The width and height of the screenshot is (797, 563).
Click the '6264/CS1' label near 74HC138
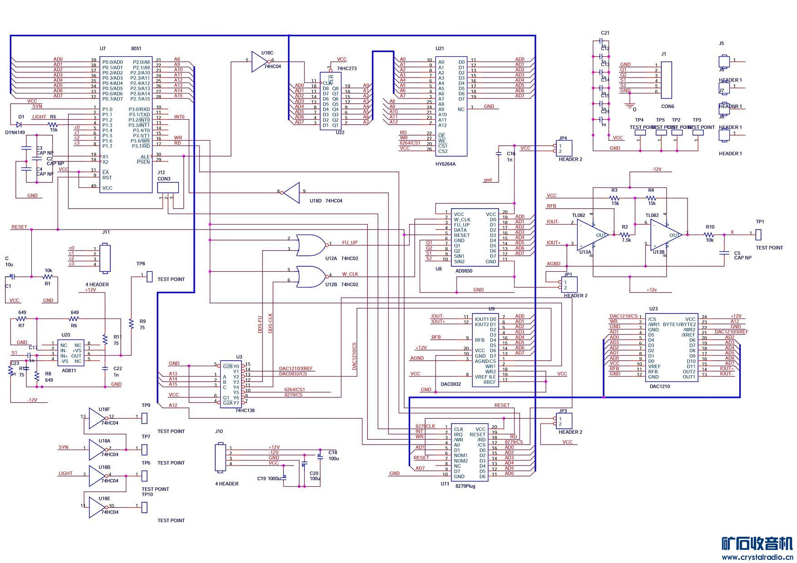295,389
